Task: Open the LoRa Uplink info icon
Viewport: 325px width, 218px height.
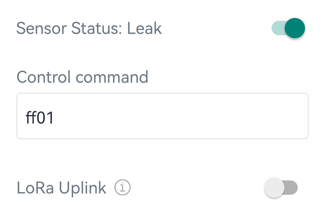Action: [122, 188]
